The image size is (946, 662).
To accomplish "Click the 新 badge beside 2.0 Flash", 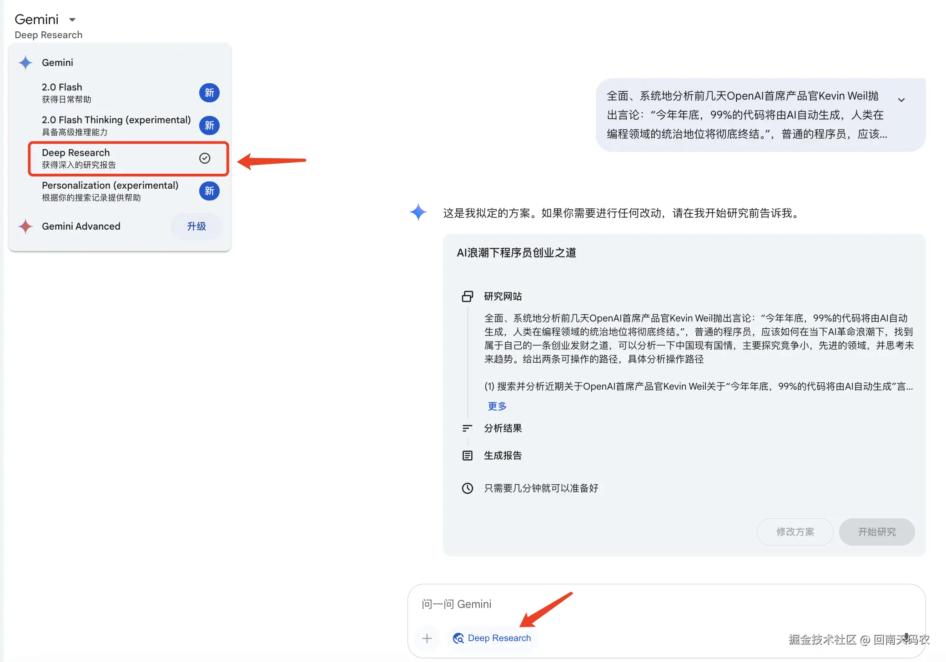I will (209, 93).
